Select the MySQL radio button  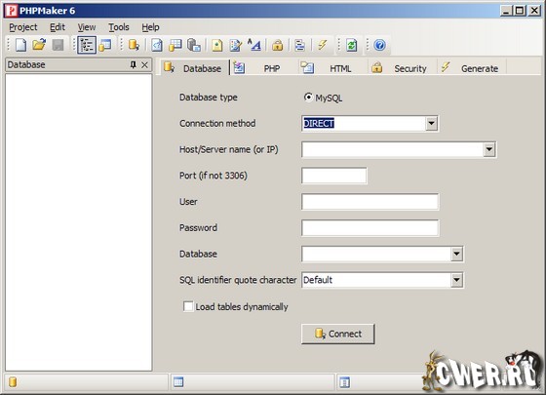tap(308, 98)
